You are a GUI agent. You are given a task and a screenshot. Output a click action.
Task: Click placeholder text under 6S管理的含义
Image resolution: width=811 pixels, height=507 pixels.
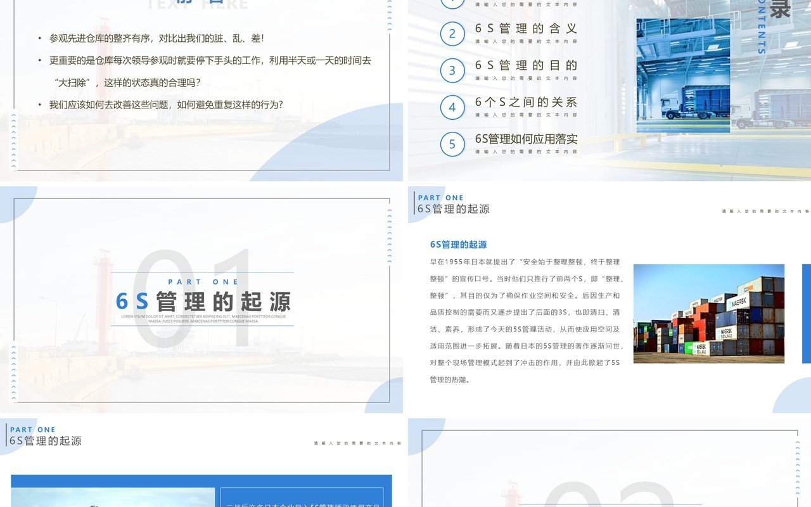pyautogui.click(x=526, y=41)
